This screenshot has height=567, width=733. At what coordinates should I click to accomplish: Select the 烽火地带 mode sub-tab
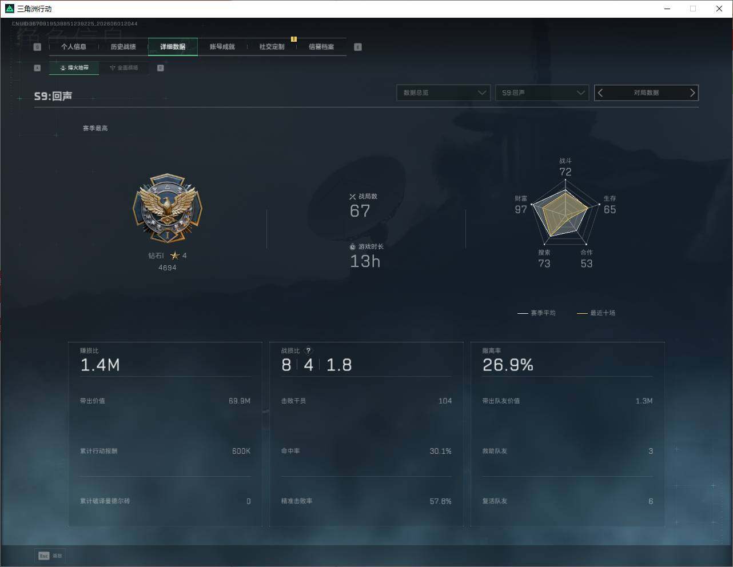tap(74, 68)
